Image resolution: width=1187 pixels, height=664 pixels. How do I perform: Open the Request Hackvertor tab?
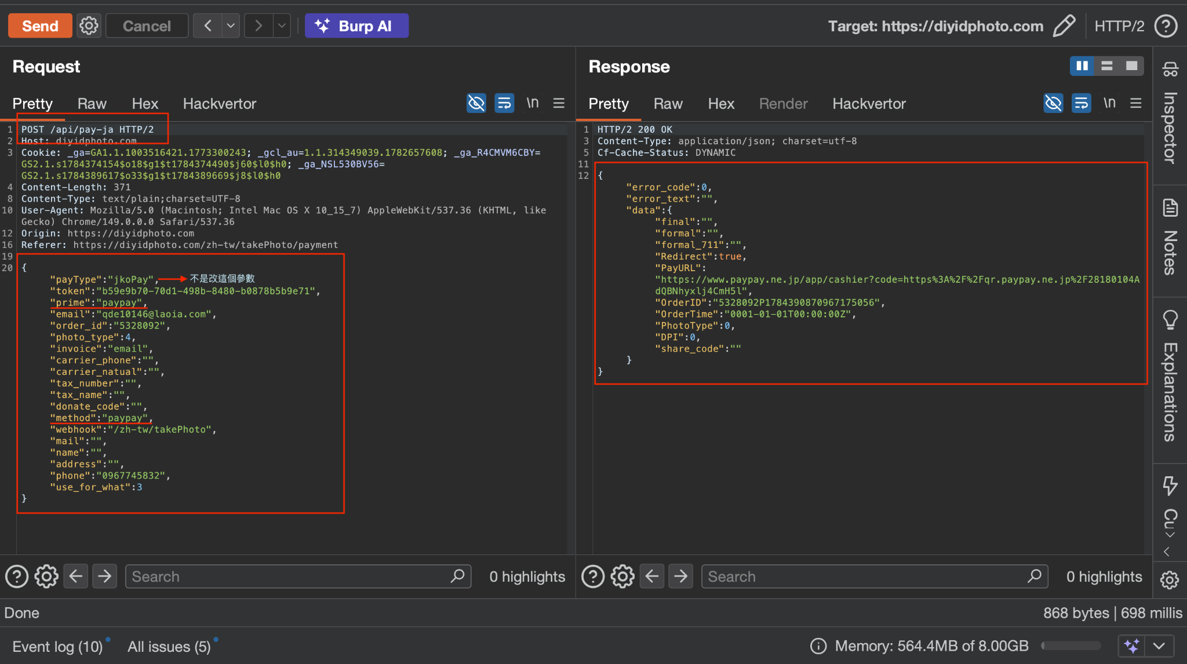pos(220,104)
